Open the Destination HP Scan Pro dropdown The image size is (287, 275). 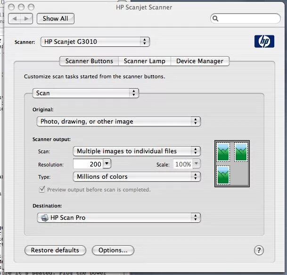[119, 217]
